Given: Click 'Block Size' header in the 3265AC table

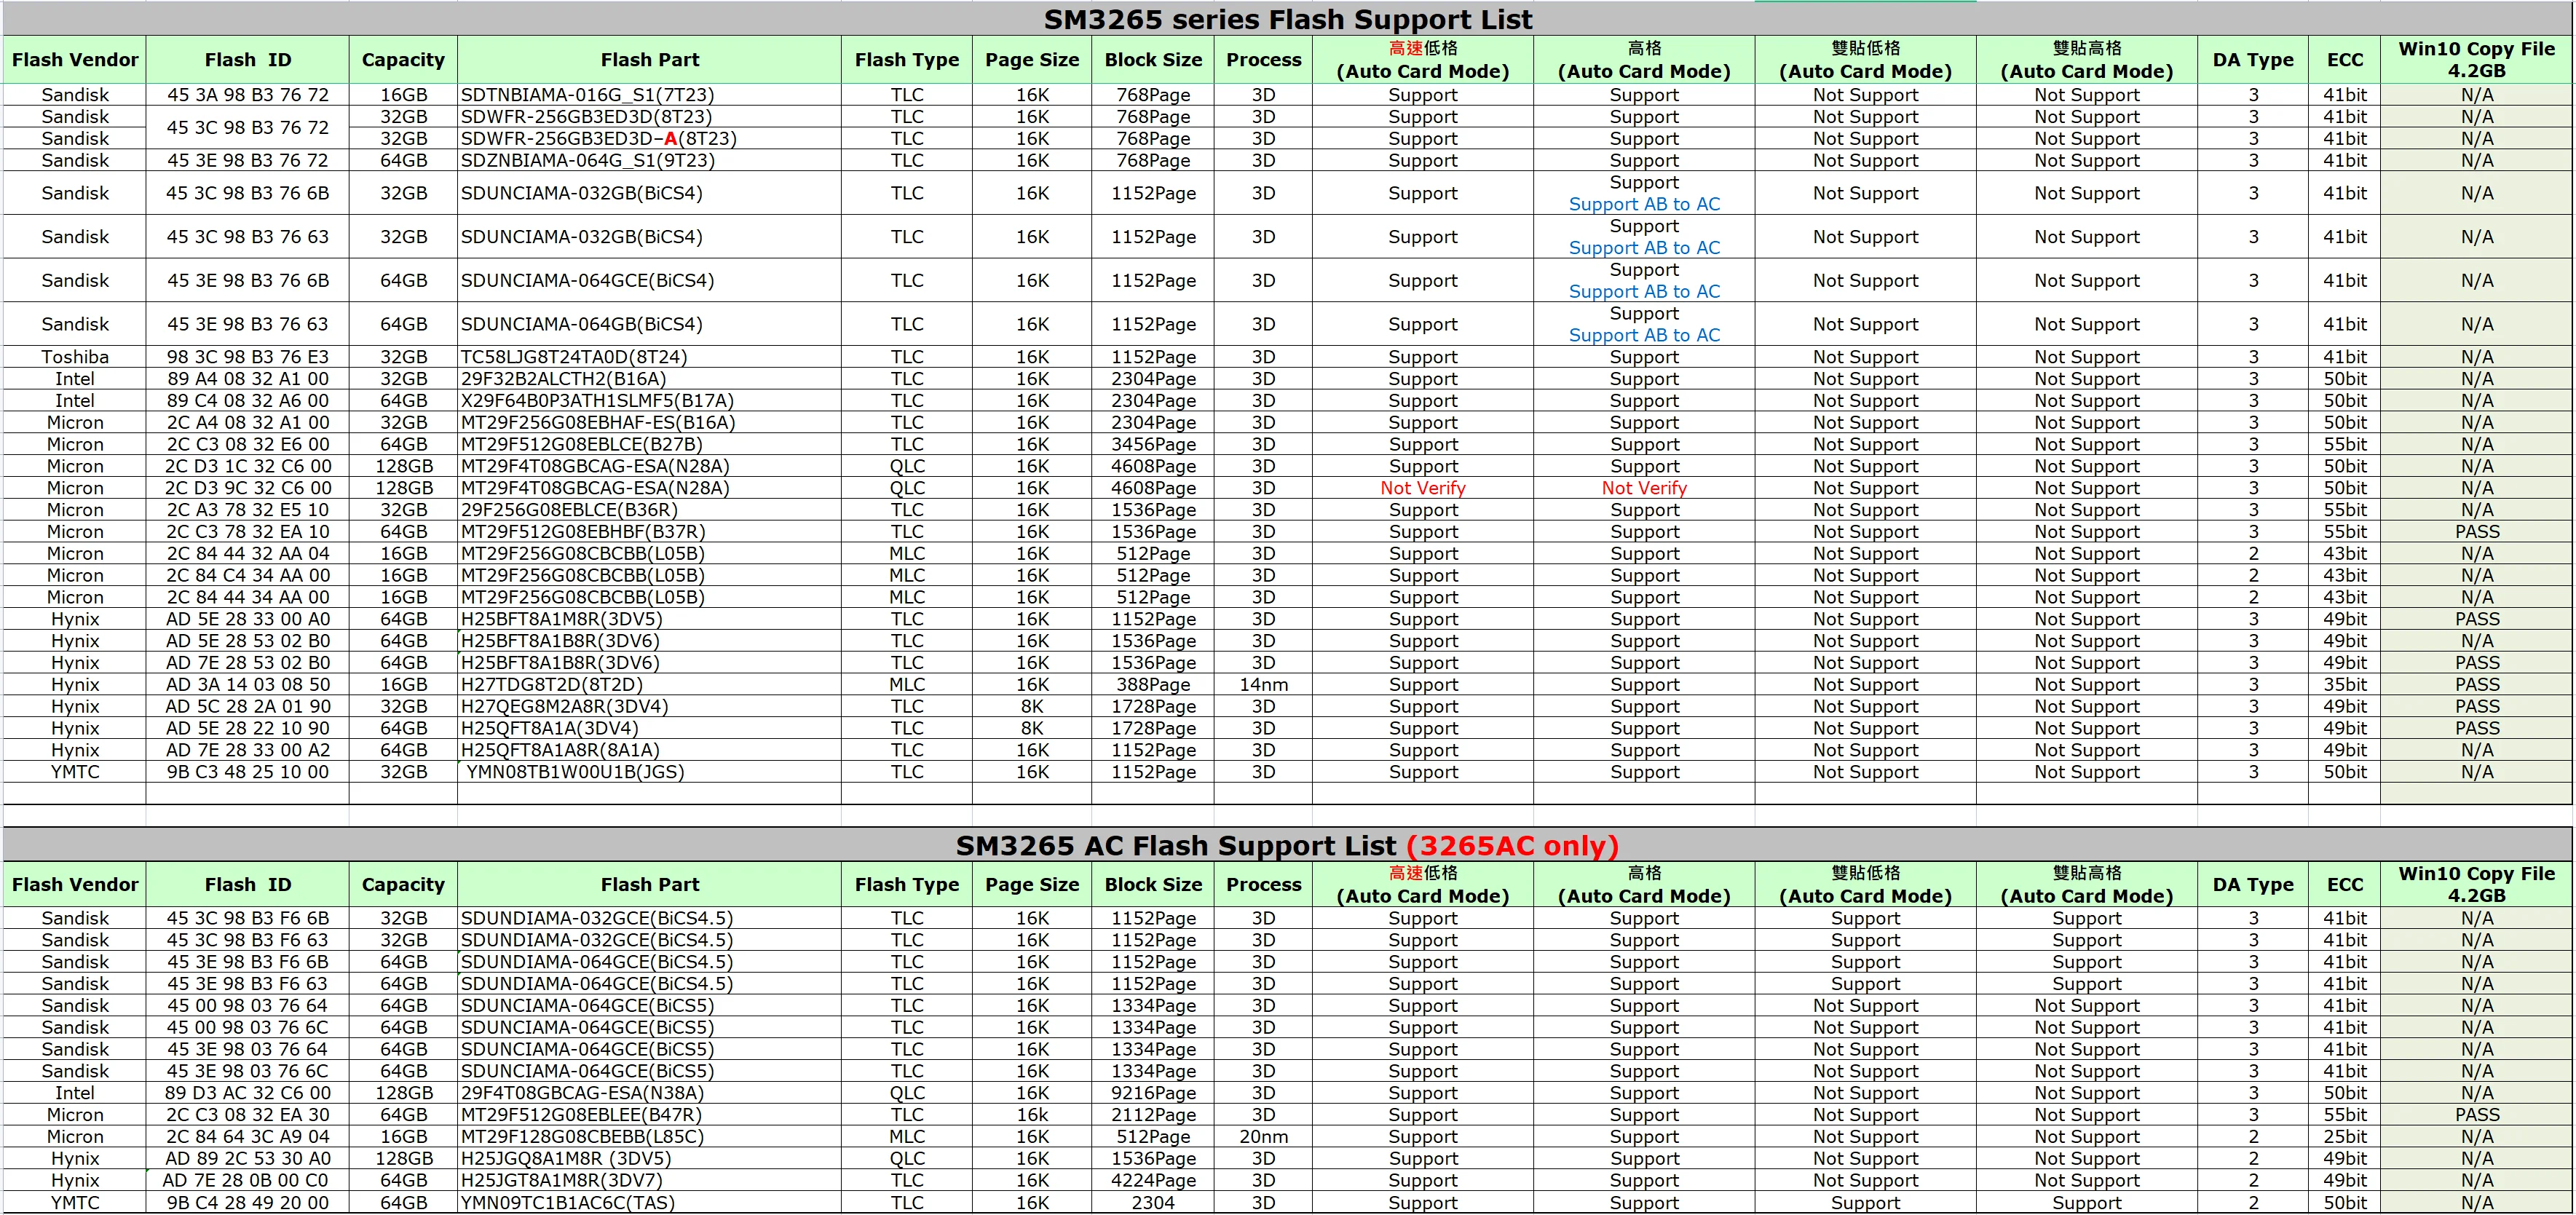Looking at the screenshot, I should (x=1153, y=885).
